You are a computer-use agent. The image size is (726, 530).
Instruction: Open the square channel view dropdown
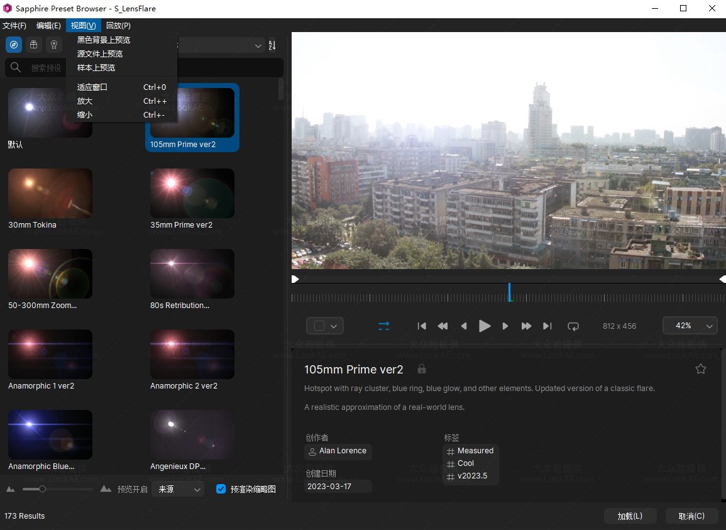pyautogui.click(x=324, y=326)
